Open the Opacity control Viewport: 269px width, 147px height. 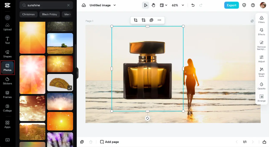click(261, 86)
